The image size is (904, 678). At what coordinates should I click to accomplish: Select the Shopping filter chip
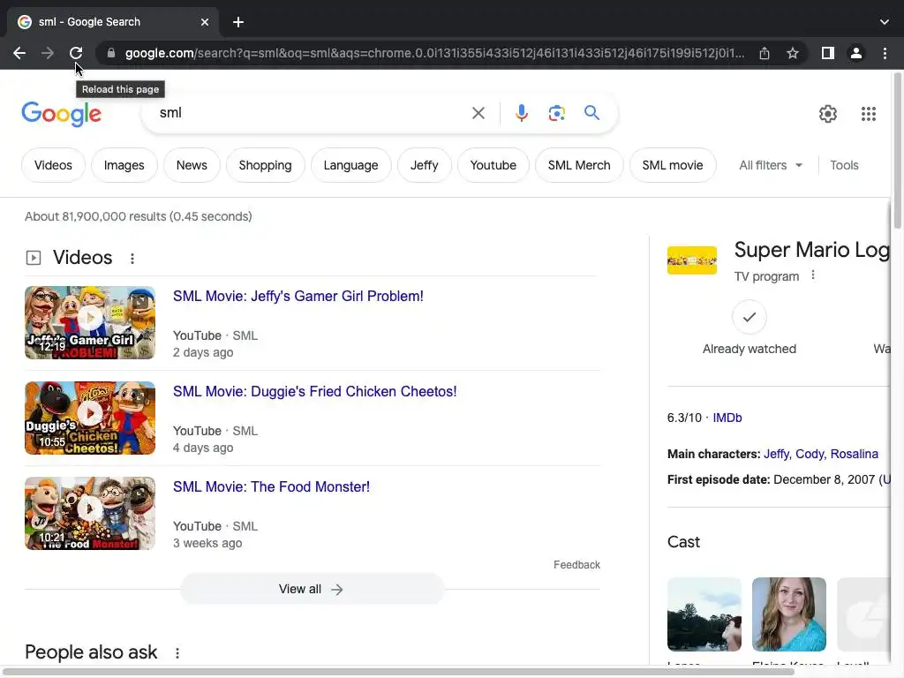265,165
